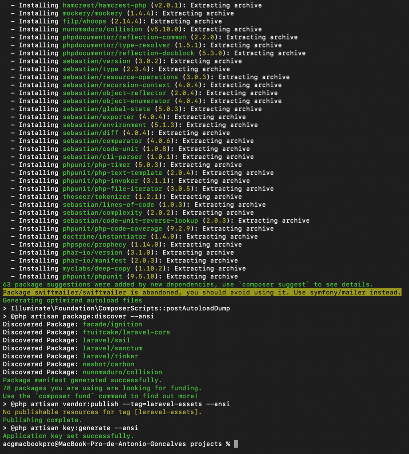Click Generating optimized autoload files line
The width and height of the screenshot is (409, 454).
[x=72, y=300]
